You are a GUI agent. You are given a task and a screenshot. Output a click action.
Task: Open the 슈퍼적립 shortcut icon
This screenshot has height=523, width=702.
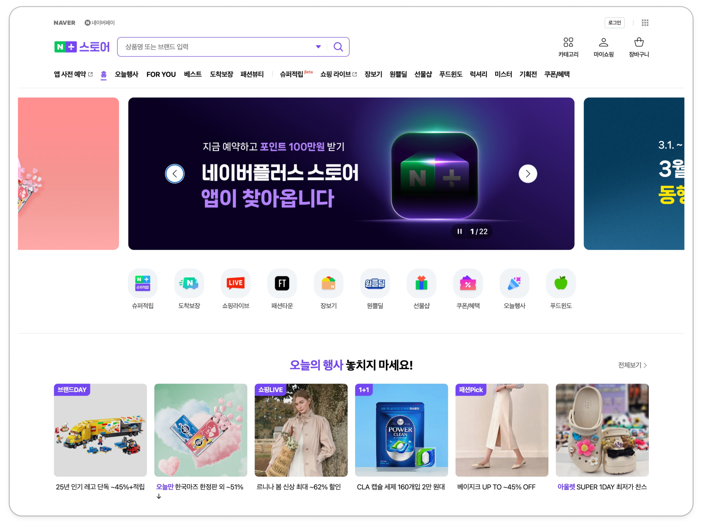point(143,283)
